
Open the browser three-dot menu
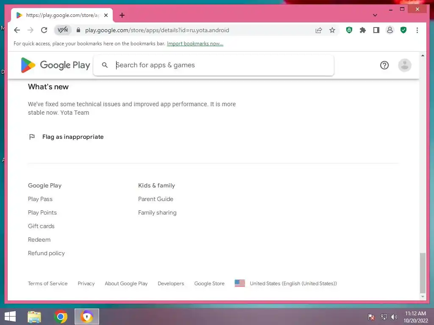pyautogui.click(x=417, y=30)
